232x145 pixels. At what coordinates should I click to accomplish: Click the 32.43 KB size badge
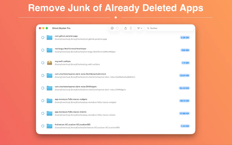click(184, 88)
